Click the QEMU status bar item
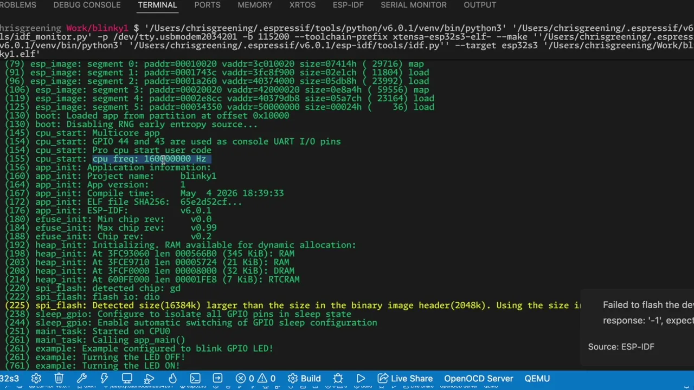This screenshot has width=694, height=390. pyautogui.click(x=537, y=379)
